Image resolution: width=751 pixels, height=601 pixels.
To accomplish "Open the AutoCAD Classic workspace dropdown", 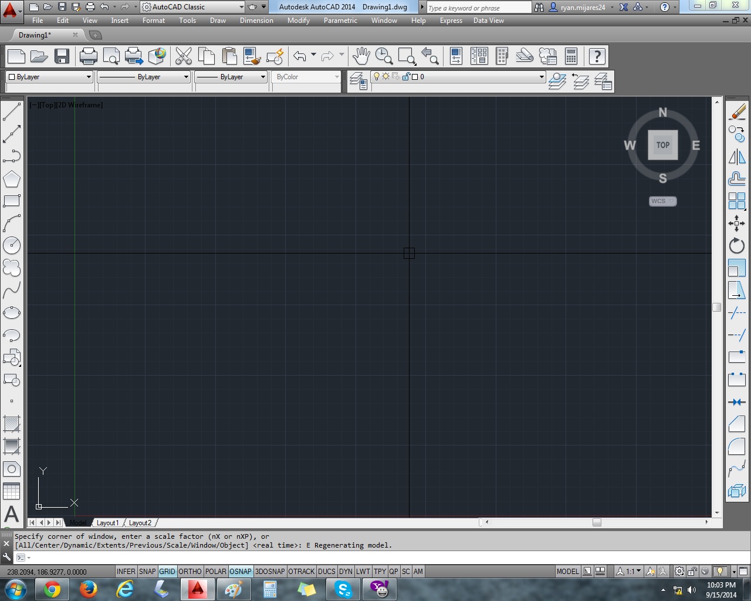I will point(192,7).
